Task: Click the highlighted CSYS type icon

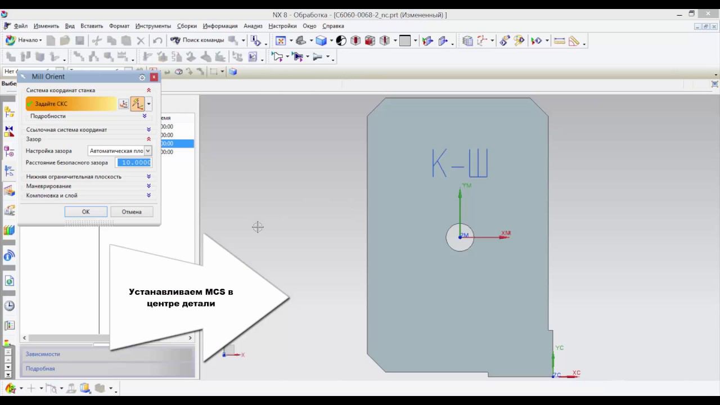Action: pos(137,104)
